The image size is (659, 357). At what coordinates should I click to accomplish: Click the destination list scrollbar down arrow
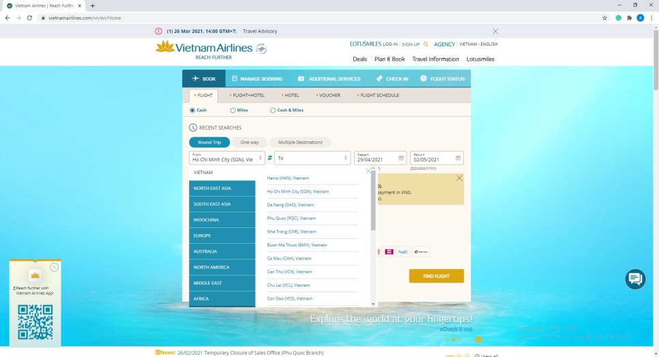[373, 304]
